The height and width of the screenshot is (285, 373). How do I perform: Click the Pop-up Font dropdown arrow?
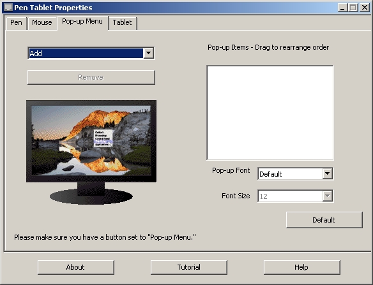click(x=327, y=174)
